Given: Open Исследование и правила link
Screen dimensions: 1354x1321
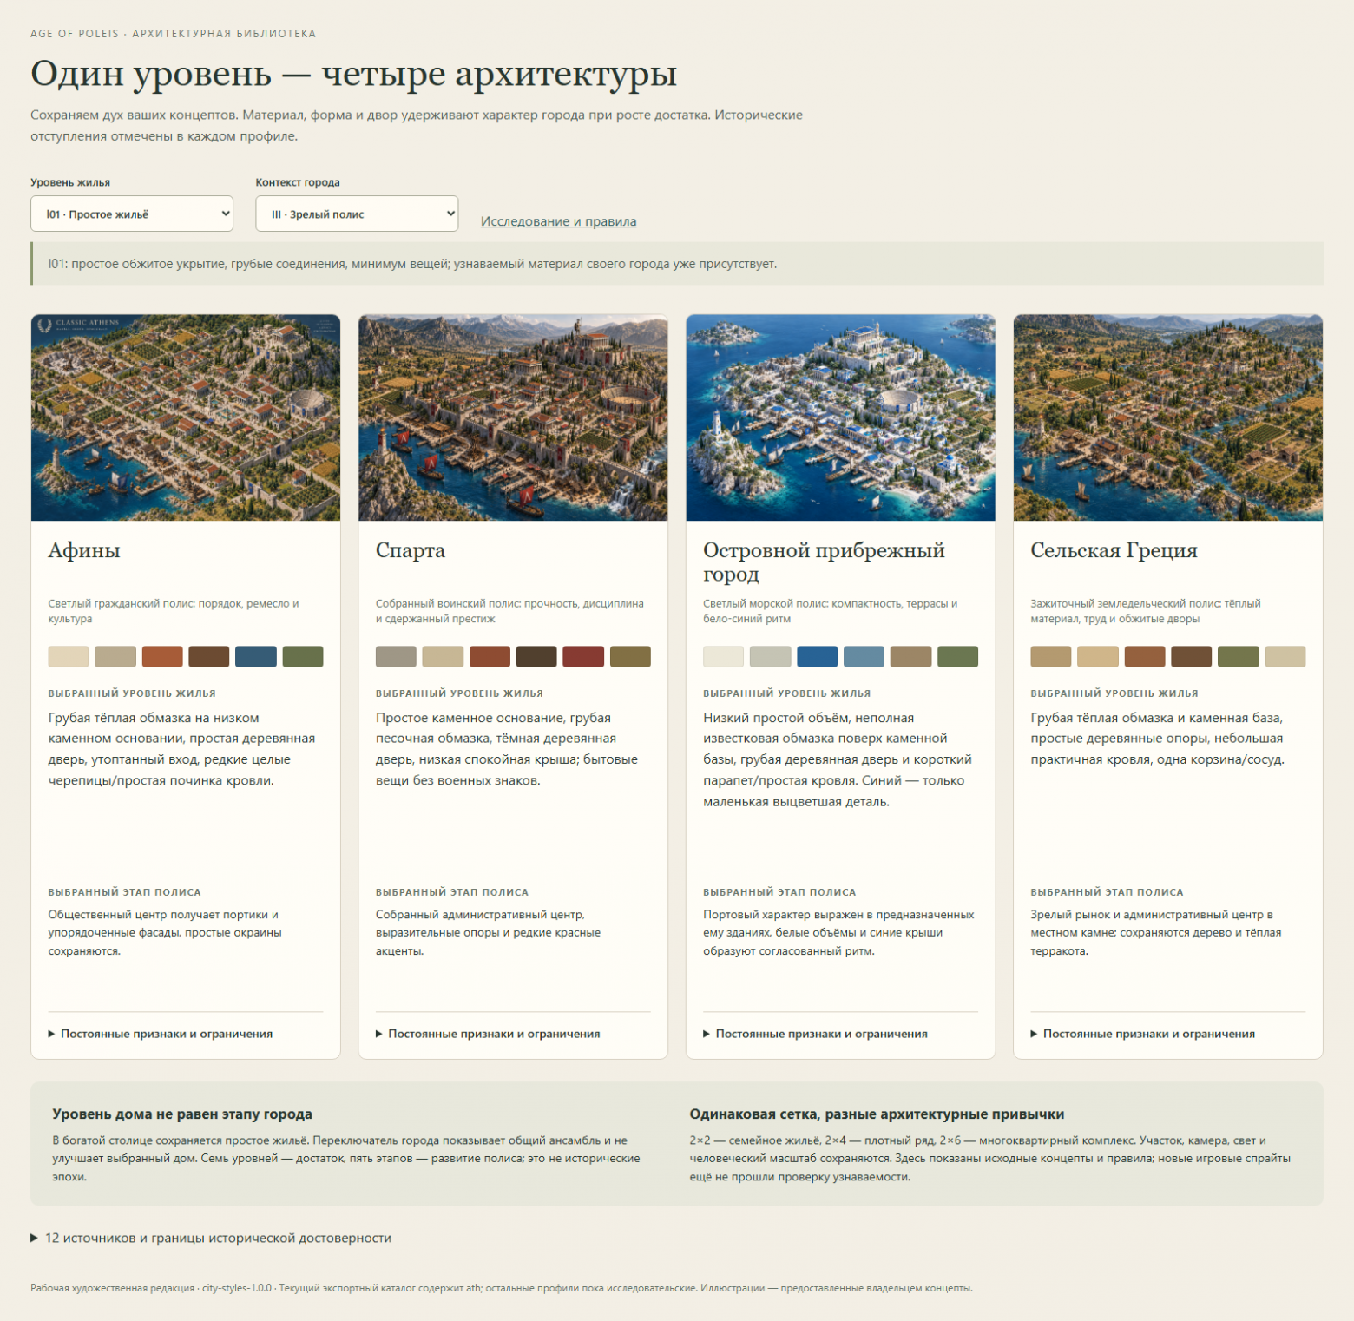Looking at the screenshot, I should pos(558,221).
